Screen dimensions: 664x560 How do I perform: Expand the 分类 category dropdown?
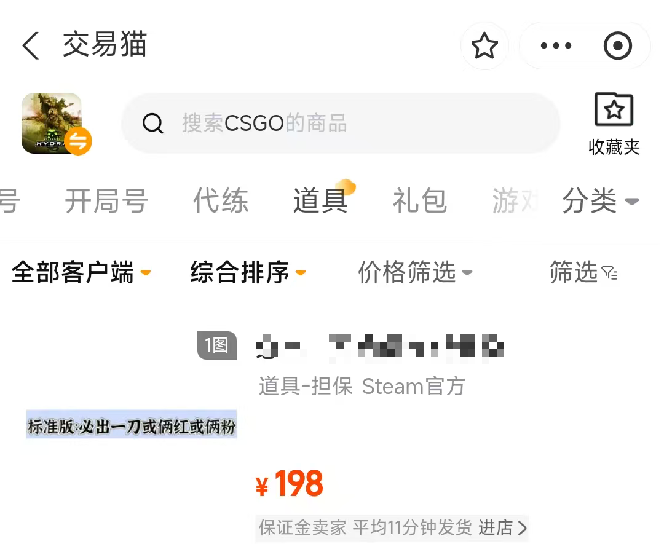coord(601,200)
